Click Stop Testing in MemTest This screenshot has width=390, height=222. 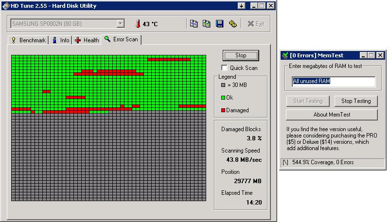tap(356, 101)
